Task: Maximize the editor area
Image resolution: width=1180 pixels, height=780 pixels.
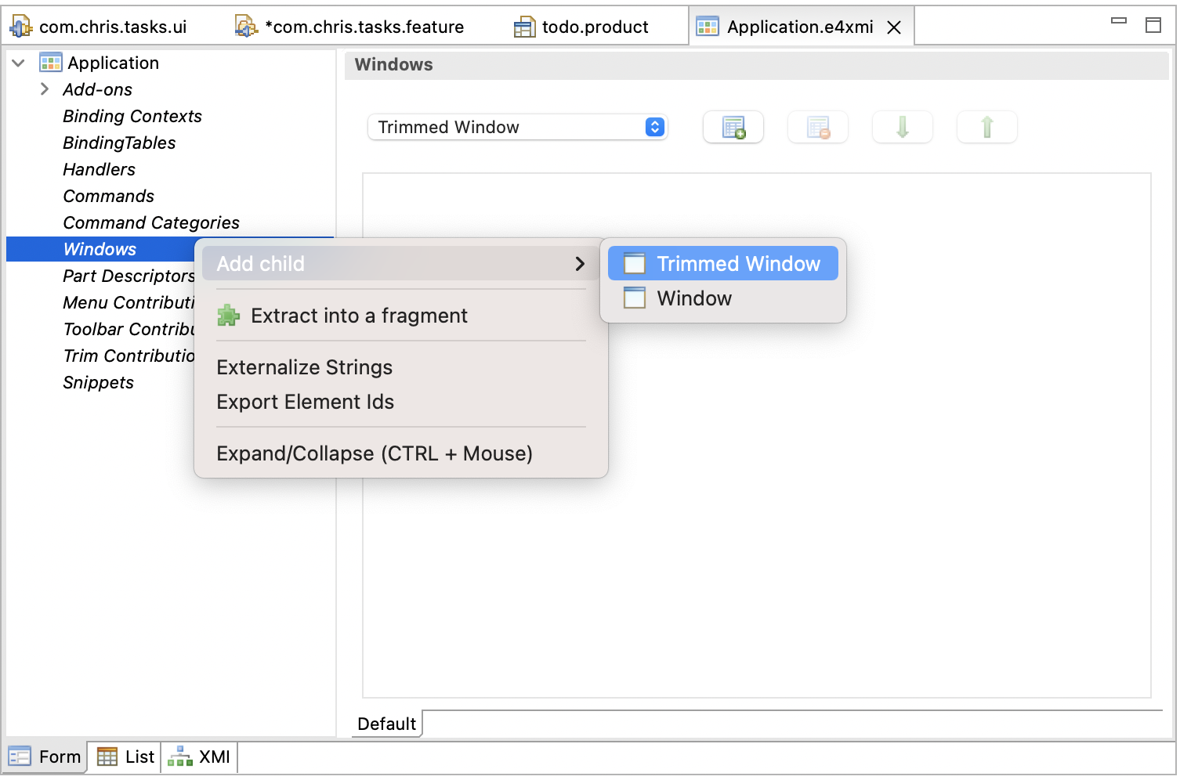Action: 1153,25
